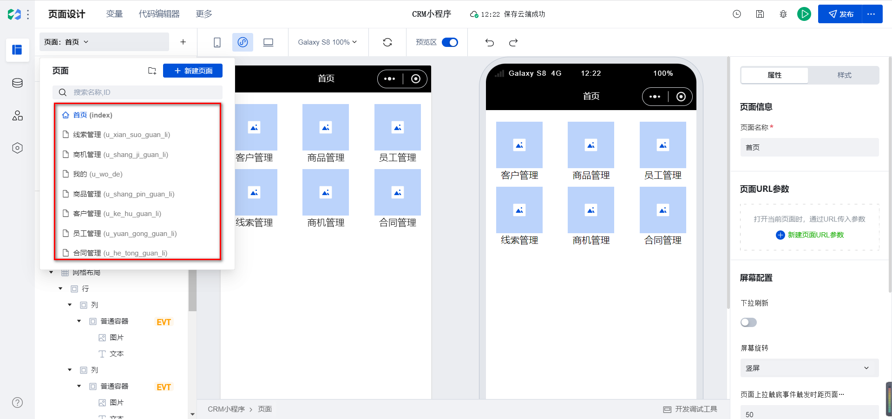Select page 员工管理 in list
Viewport: 892px width, 419px height.
[x=138, y=234]
